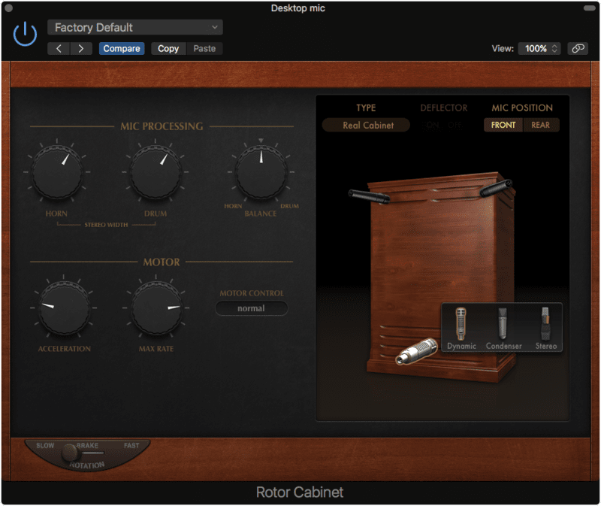This screenshot has height=506, width=601.
Task: Go to next preset arrow
Action: (x=80, y=48)
